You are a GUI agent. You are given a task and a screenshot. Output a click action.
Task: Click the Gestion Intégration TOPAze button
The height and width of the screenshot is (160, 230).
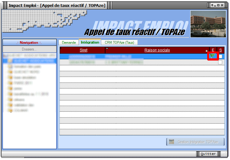pos(195,142)
